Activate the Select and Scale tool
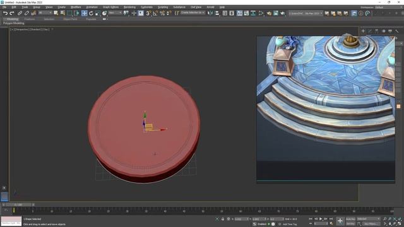This screenshot has height=227, width=404. click(x=98, y=13)
